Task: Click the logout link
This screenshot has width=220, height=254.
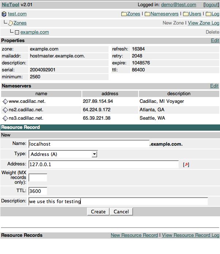Action: 211,5
